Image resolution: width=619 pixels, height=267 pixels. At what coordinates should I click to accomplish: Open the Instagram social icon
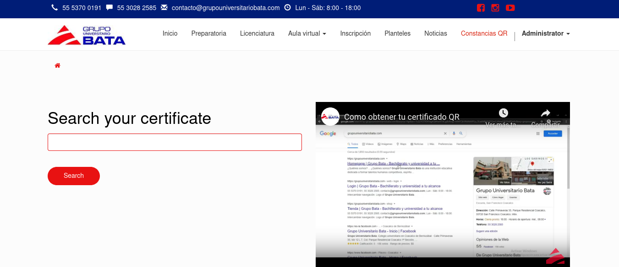coord(495,8)
